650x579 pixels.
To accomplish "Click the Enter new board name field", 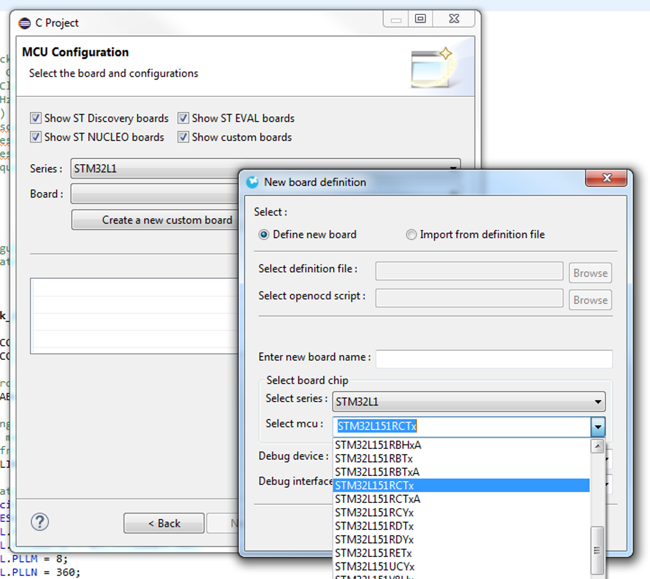I will (x=494, y=359).
